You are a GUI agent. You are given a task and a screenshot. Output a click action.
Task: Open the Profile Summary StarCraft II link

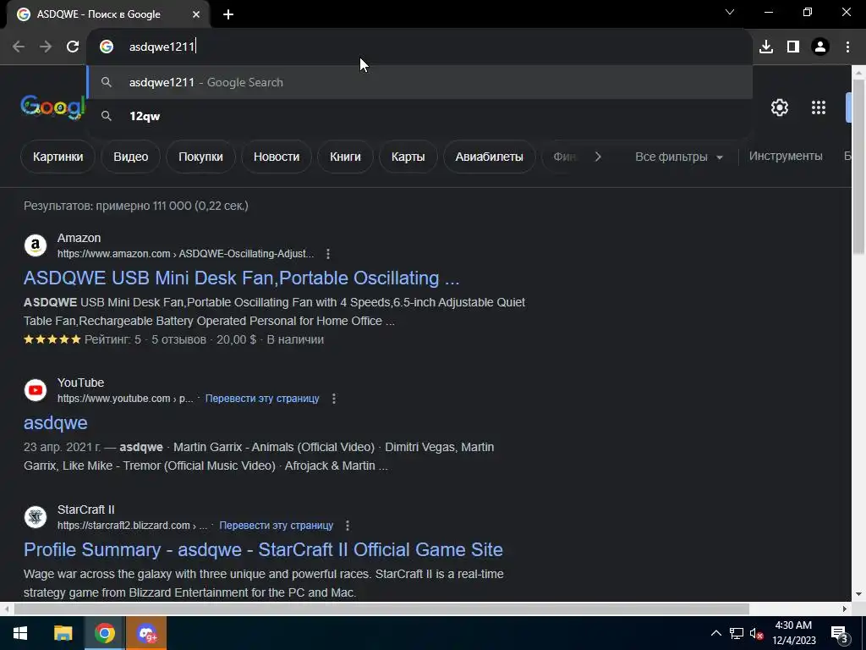pyautogui.click(x=264, y=549)
